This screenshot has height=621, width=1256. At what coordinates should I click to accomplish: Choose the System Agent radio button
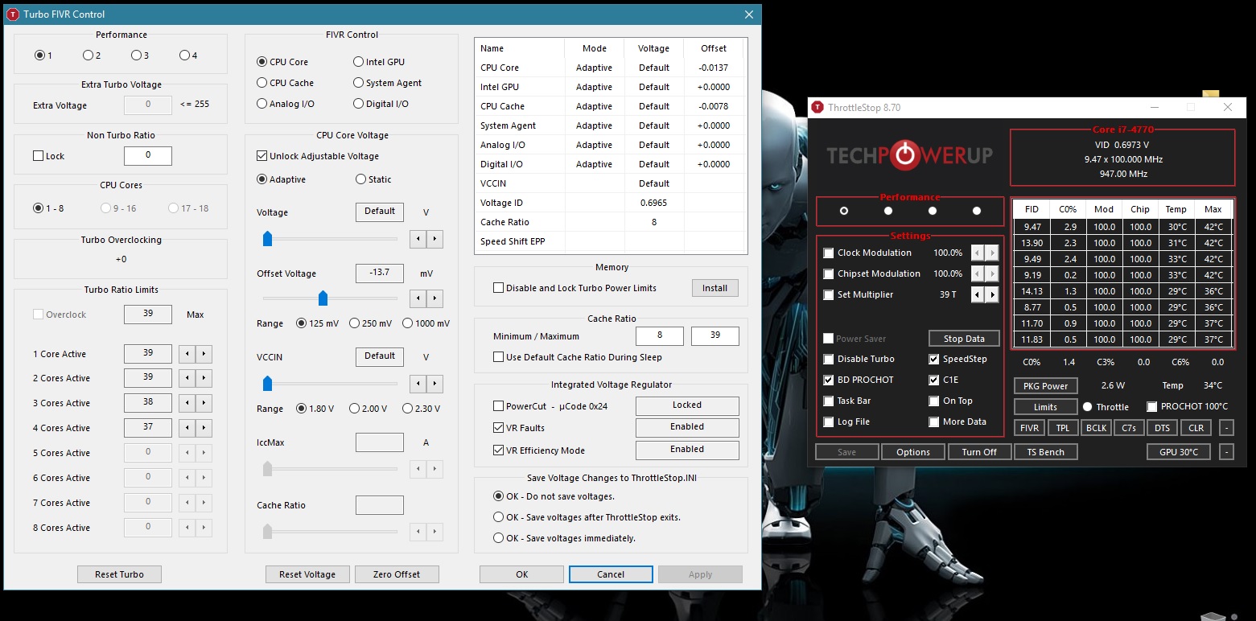click(359, 83)
